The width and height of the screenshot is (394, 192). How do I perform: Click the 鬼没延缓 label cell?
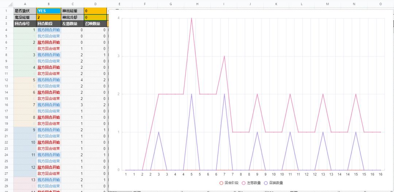pyautogui.click(x=25, y=17)
